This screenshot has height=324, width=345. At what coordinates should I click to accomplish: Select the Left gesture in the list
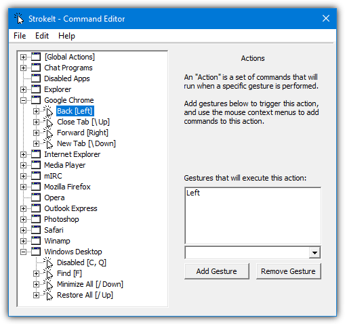pos(193,193)
